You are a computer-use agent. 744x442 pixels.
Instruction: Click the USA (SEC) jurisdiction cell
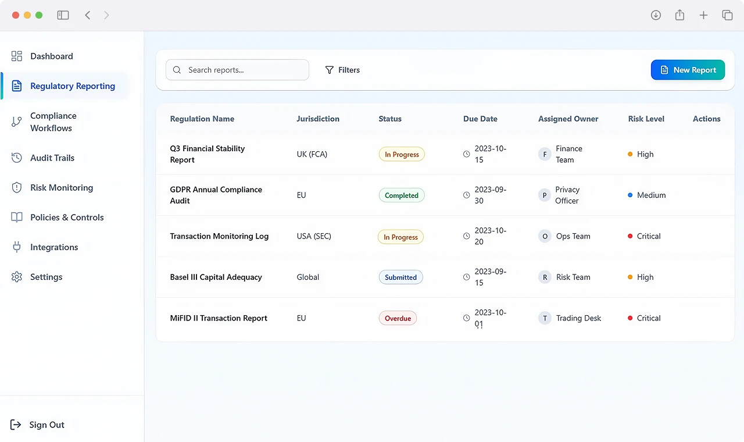314,236
